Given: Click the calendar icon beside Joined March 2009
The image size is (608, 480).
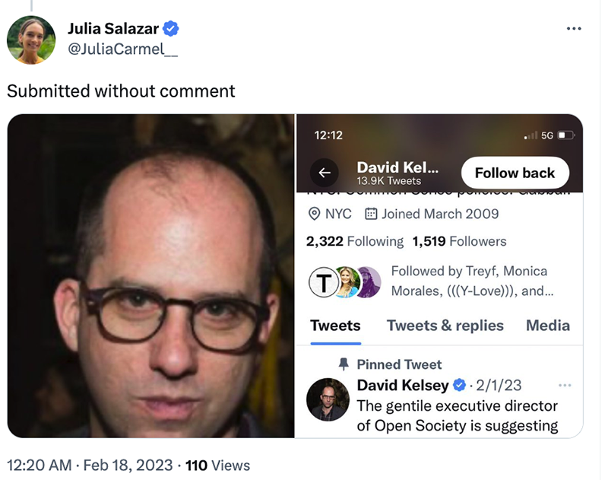Looking at the screenshot, I should [x=371, y=214].
